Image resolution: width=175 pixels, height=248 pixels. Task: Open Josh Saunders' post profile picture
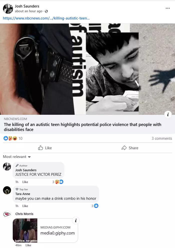(x=8, y=8)
